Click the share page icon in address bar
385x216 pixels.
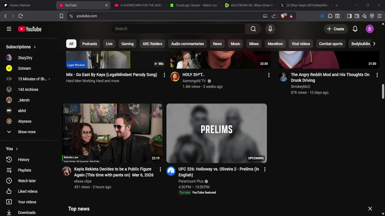coord(274,16)
